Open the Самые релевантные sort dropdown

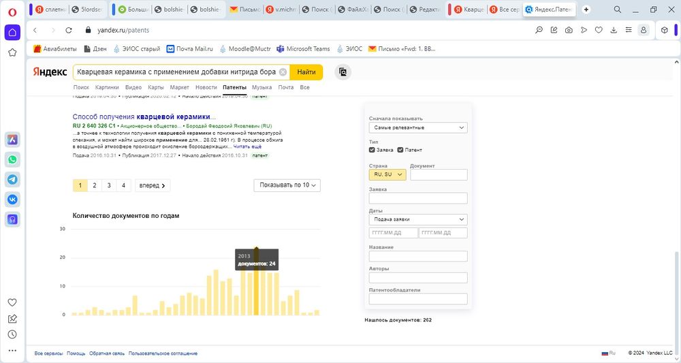pos(418,127)
